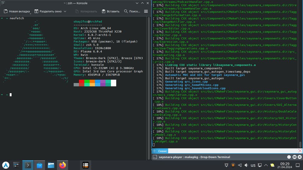Click the notifications bell tray icon
The image size is (303, 170).
[x=226, y=165]
